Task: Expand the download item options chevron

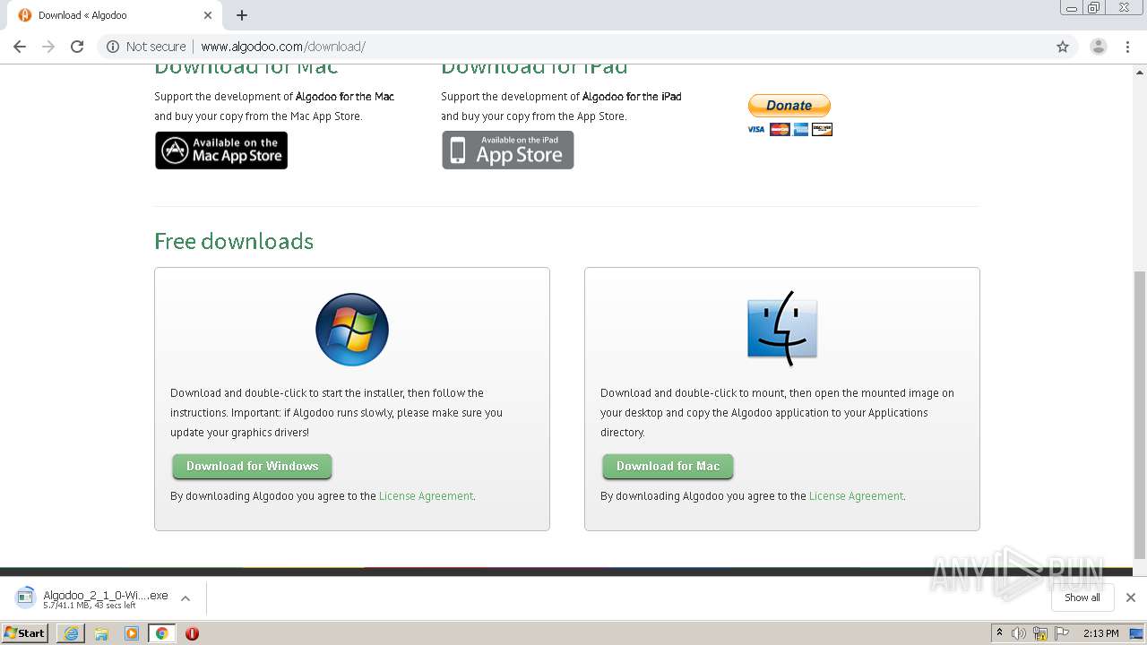Action: (x=185, y=598)
